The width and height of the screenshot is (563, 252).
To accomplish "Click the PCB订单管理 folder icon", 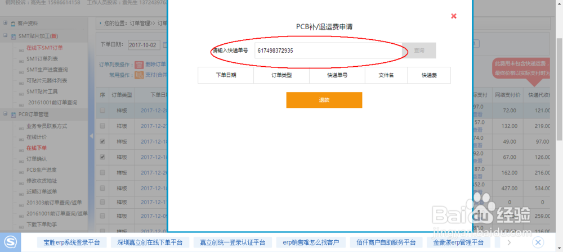I will (13, 114).
